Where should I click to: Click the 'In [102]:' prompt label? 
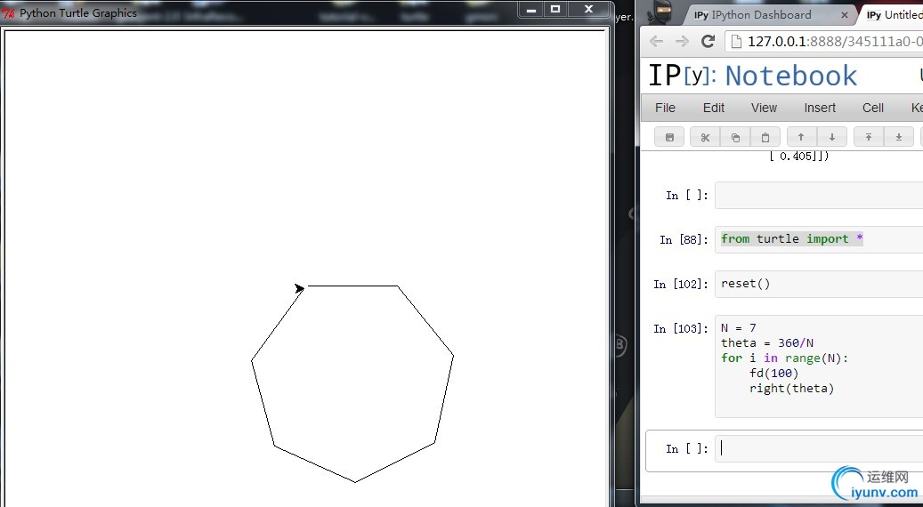[x=681, y=284]
